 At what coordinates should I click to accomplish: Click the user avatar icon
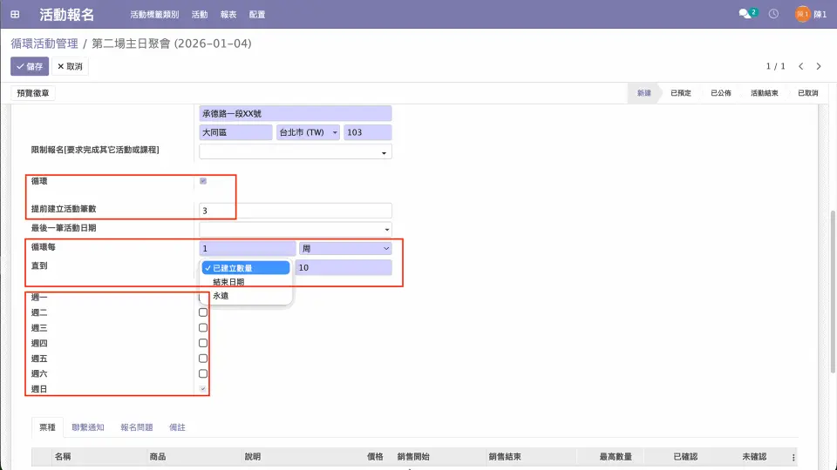(x=802, y=15)
